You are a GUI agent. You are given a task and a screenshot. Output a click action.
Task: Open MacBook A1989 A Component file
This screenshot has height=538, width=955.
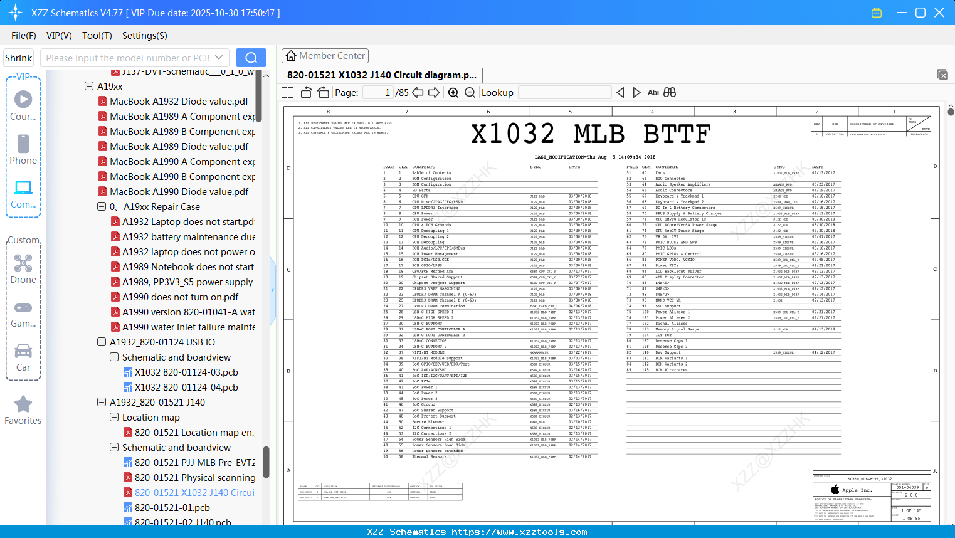click(x=176, y=116)
